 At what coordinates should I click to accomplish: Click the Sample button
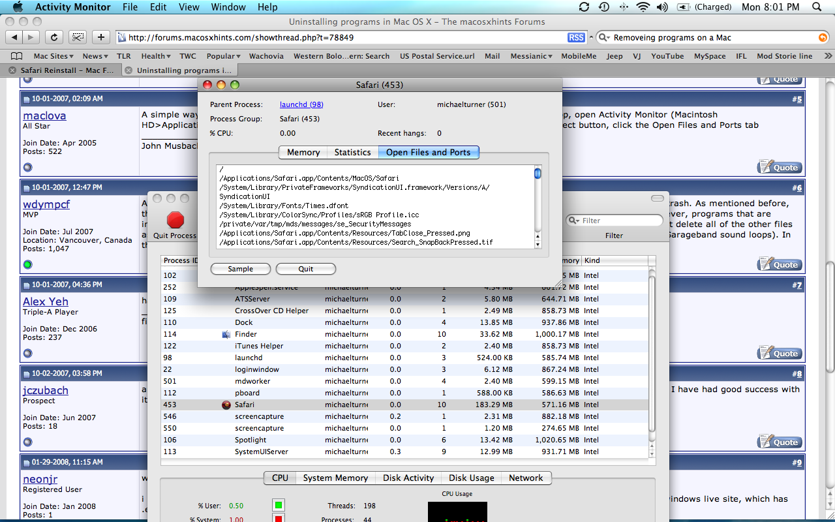241,269
